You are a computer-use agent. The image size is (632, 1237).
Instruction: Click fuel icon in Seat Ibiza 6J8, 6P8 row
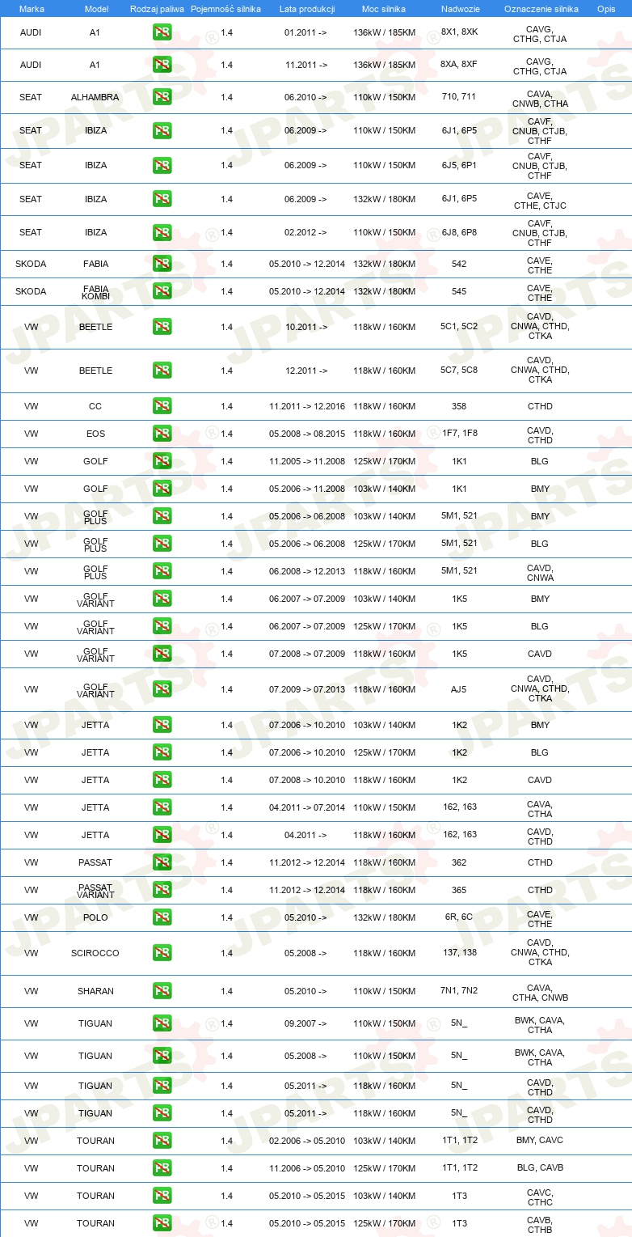162,232
